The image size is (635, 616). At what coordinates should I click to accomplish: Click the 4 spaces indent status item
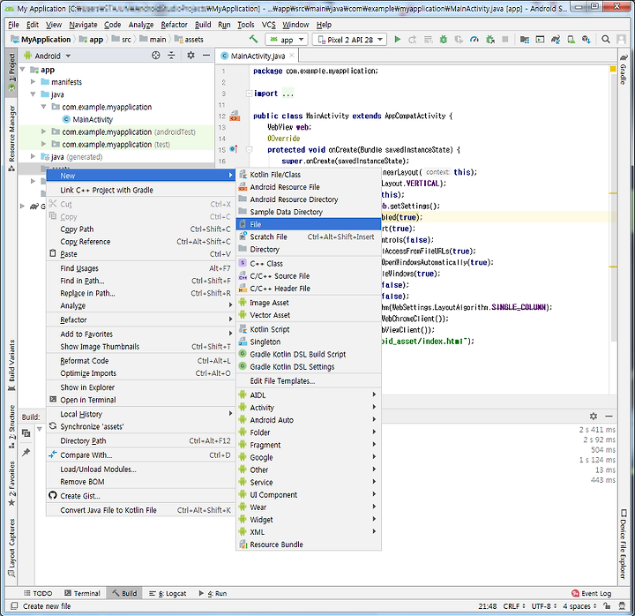pyautogui.click(x=579, y=606)
